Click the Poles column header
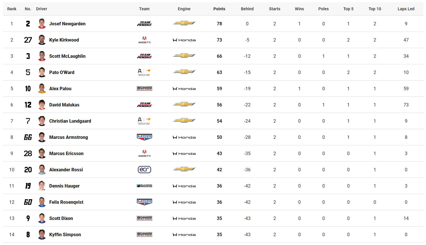Screen dimensions: 426x245 (323, 9)
